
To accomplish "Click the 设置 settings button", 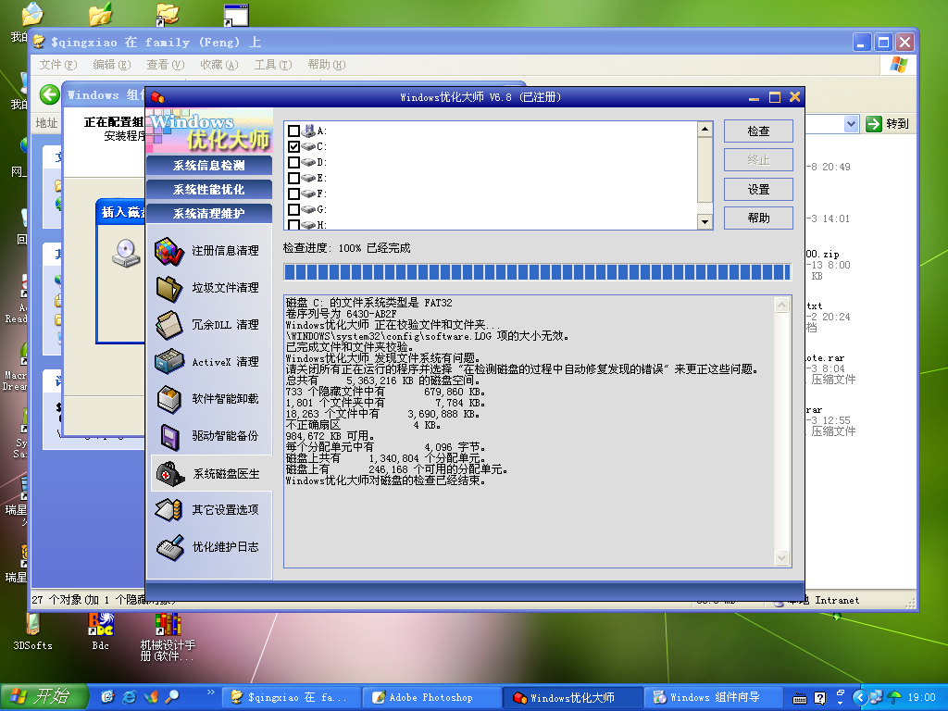I will 758,189.
